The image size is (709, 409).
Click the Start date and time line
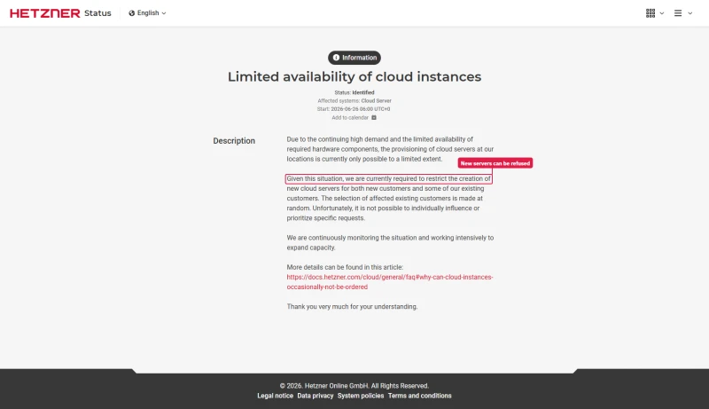[x=354, y=109]
